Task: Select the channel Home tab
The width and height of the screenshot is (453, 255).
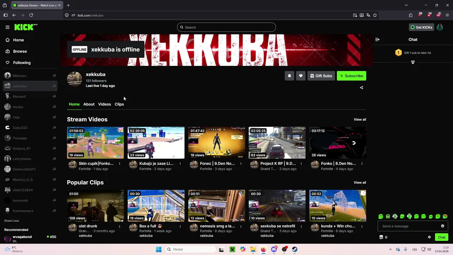Action: pos(74,104)
